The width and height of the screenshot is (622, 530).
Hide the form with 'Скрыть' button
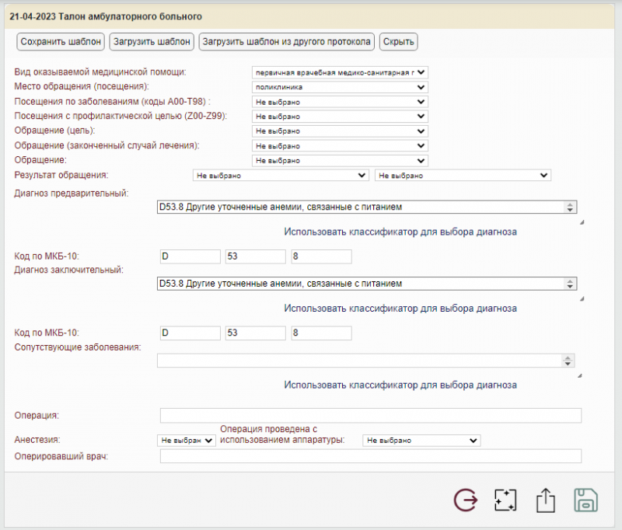(399, 41)
